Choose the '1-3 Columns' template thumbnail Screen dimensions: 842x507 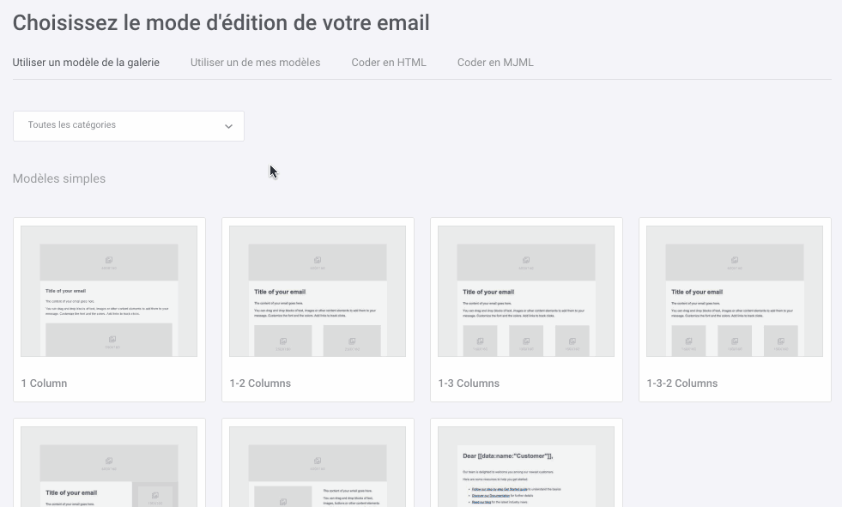tap(525, 291)
